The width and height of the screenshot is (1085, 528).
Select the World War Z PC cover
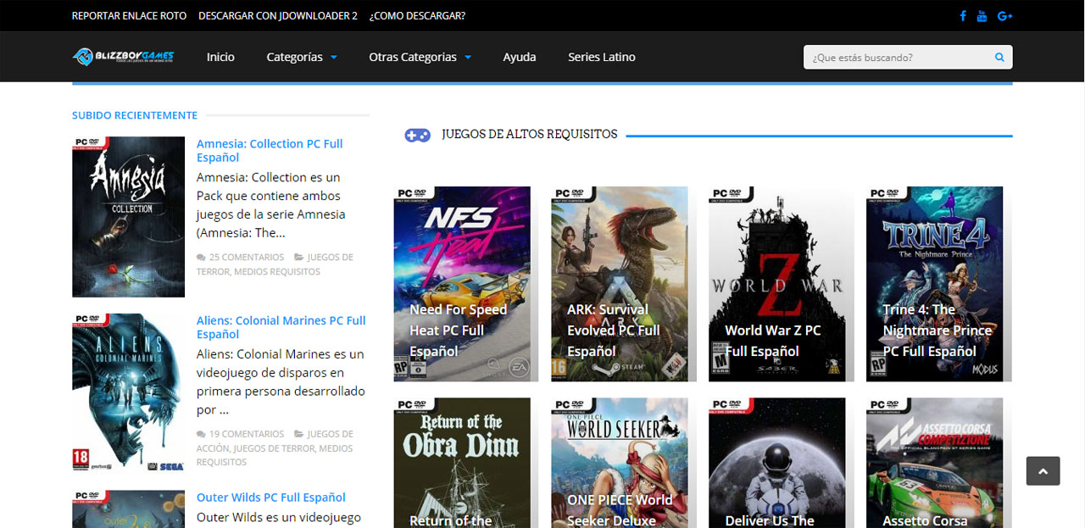pyautogui.click(x=776, y=283)
